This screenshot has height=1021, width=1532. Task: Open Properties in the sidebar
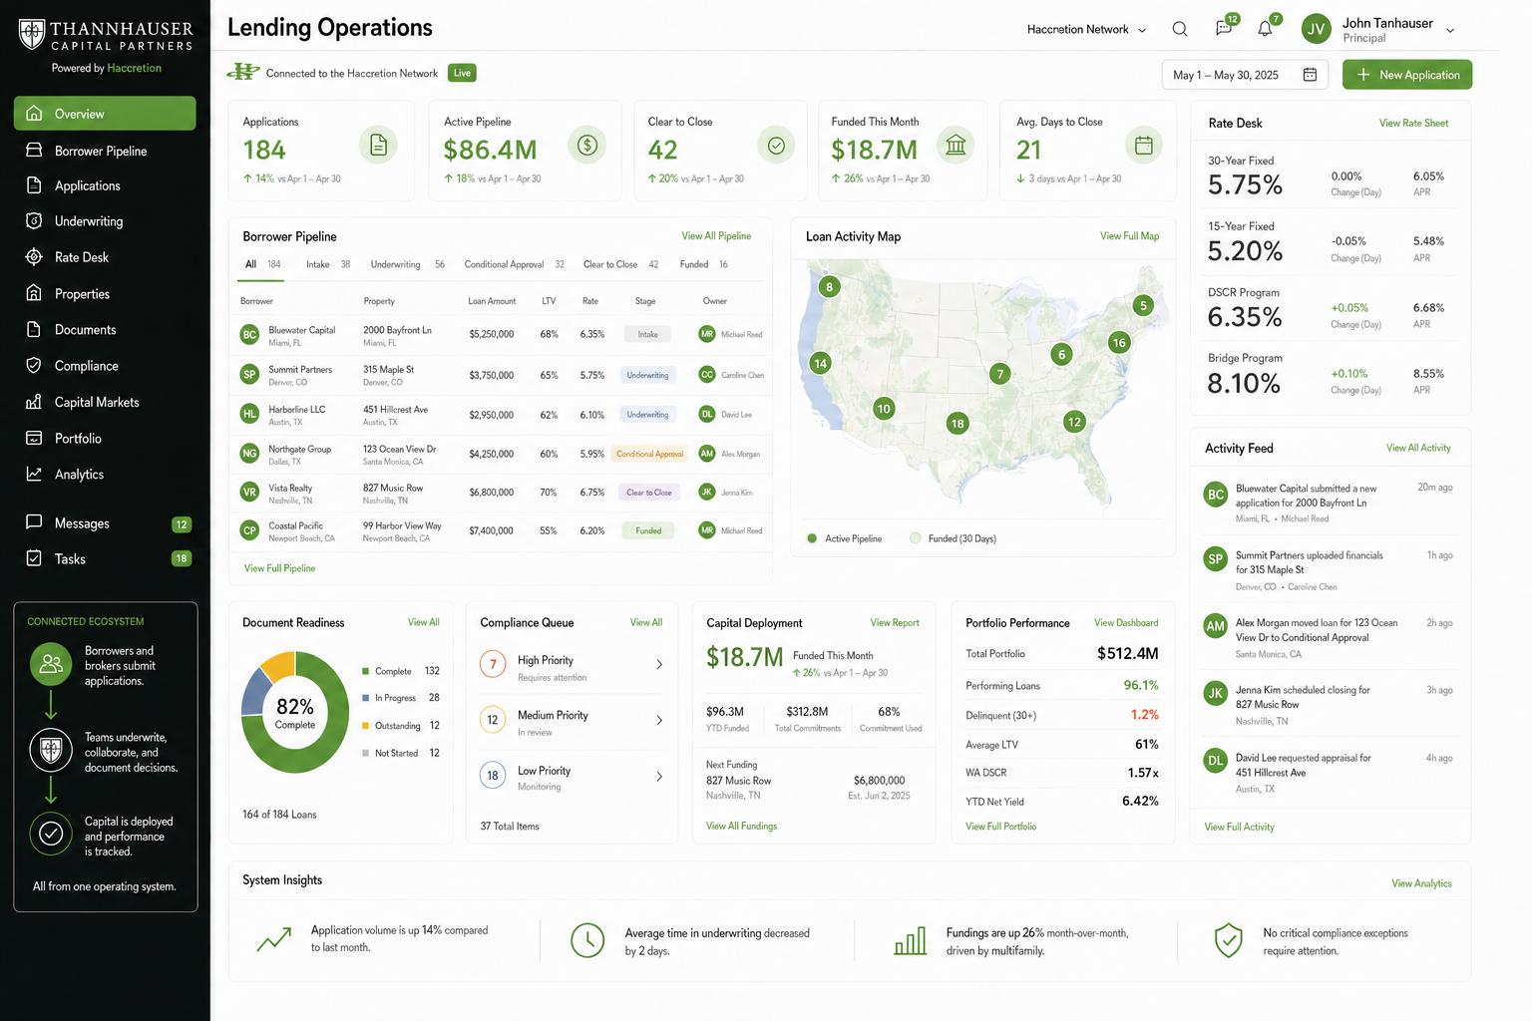click(x=105, y=294)
